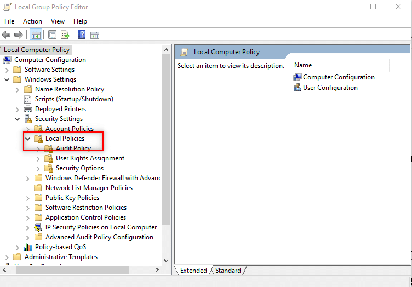Open the File menu
The height and width of the screenshot is (287, 412).
[x=9, y=21]
